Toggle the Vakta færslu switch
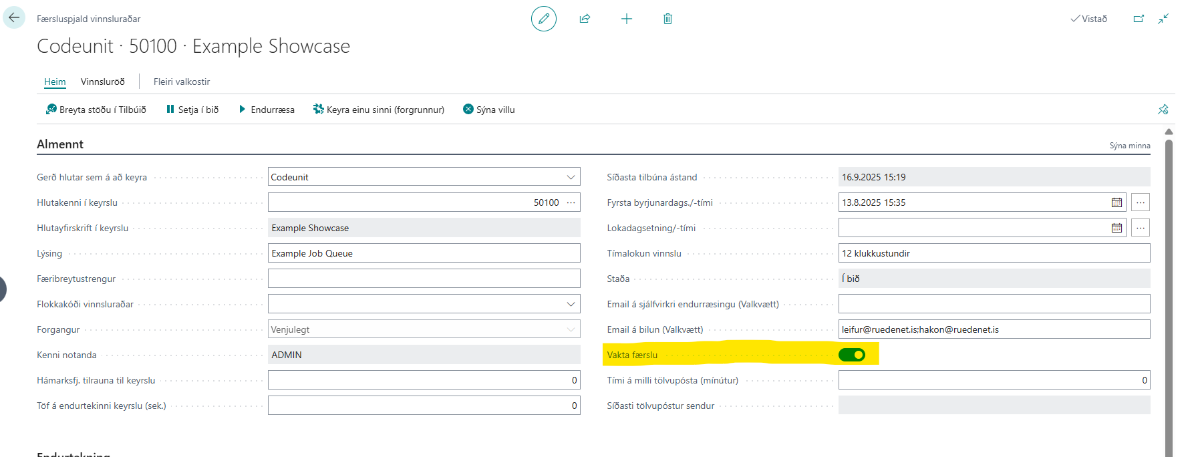1194x457 pixels. pos(851,355)
